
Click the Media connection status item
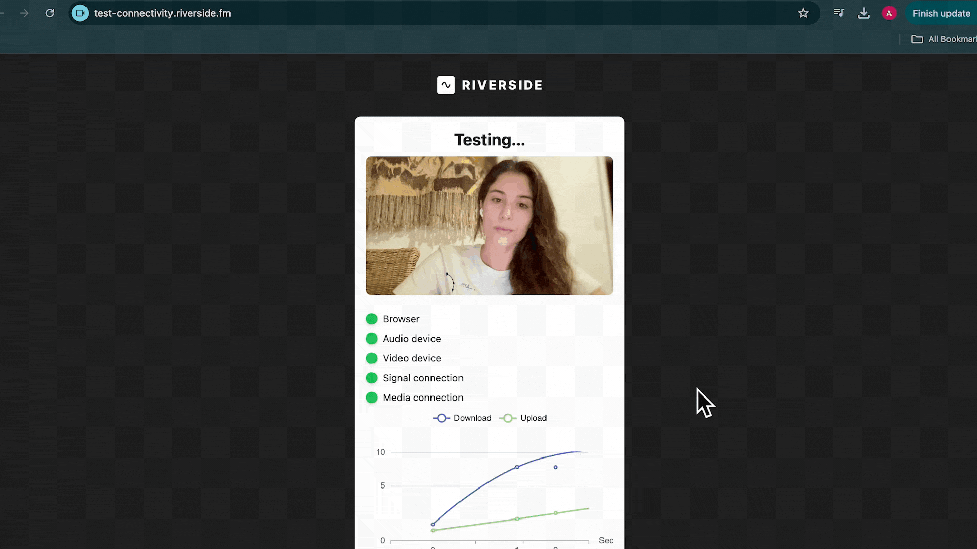[422, 398]
